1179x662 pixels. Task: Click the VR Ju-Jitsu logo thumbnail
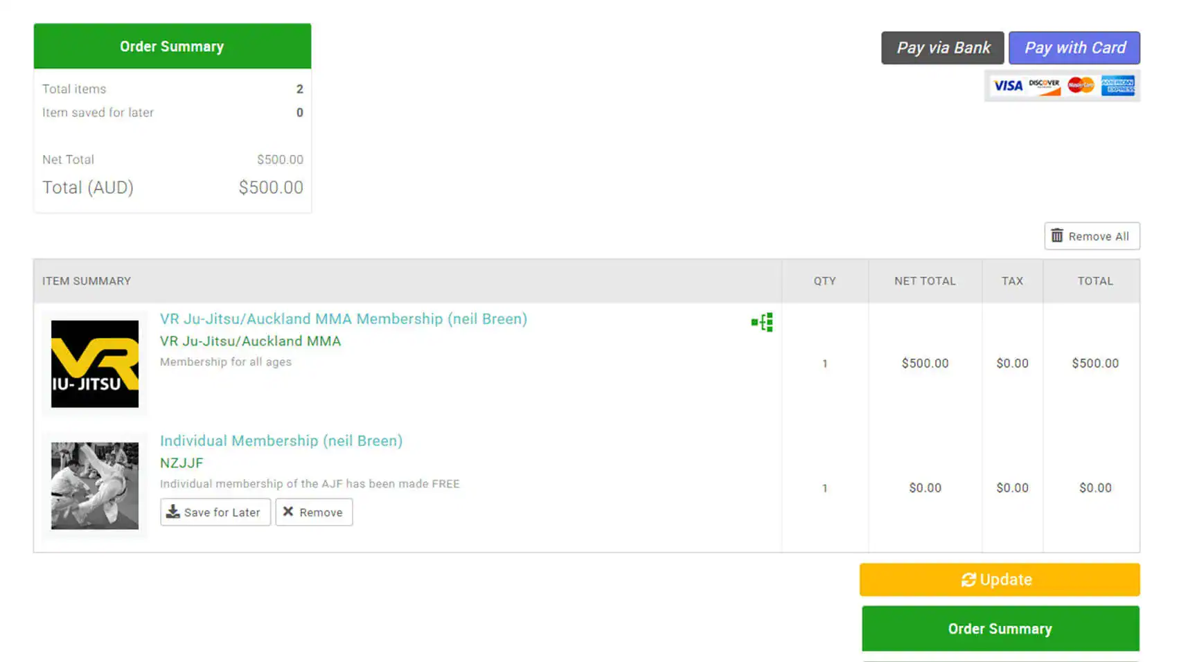(x=95, y=364)
